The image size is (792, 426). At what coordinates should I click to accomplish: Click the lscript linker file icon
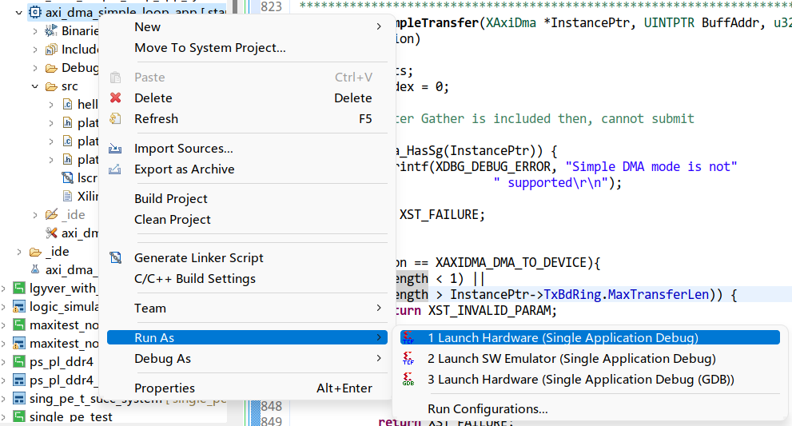point(67,178)
